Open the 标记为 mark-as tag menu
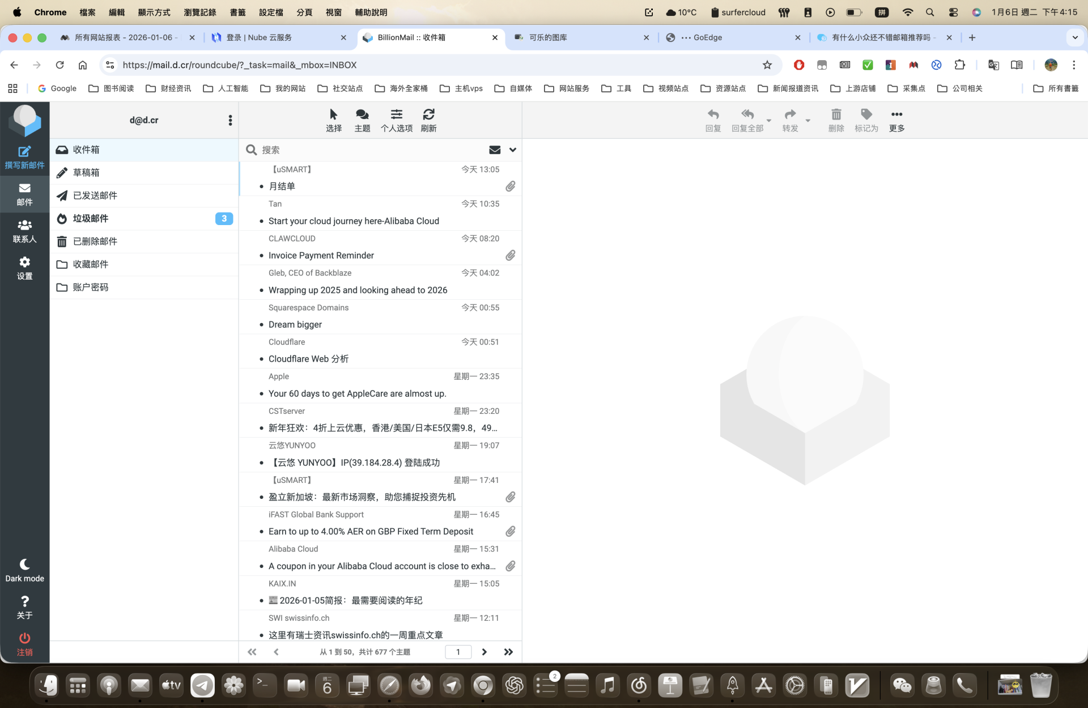This screenshot has height=708, width=1088. 866,120
